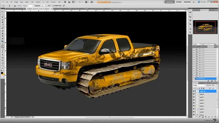Create new adjustment layer from Layers footer
The image size is (219, 123).
(206, 117)
